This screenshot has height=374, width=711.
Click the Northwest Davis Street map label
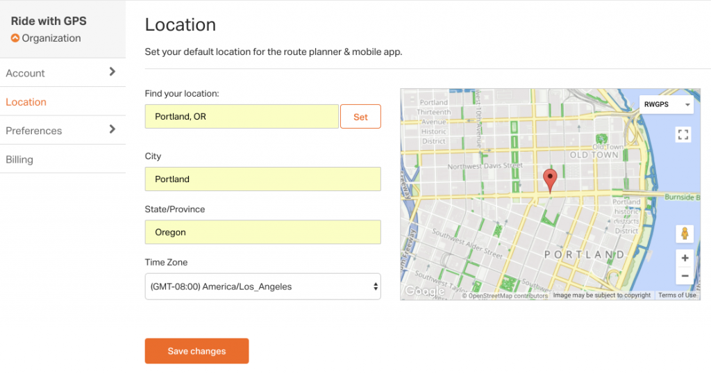(485, 166)
